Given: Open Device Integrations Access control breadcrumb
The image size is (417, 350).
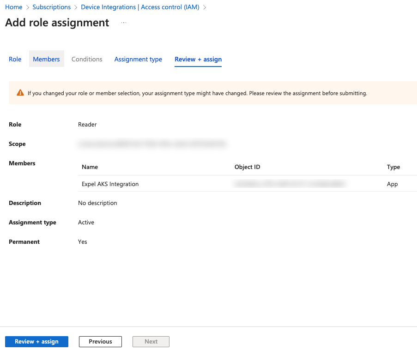Looking at the screenshot, I should pos(140,7).
